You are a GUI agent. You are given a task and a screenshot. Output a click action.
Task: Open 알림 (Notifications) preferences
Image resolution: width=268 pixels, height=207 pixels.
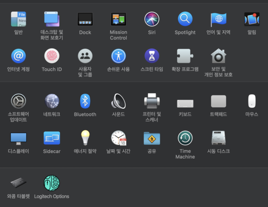[x=252, y=19]
